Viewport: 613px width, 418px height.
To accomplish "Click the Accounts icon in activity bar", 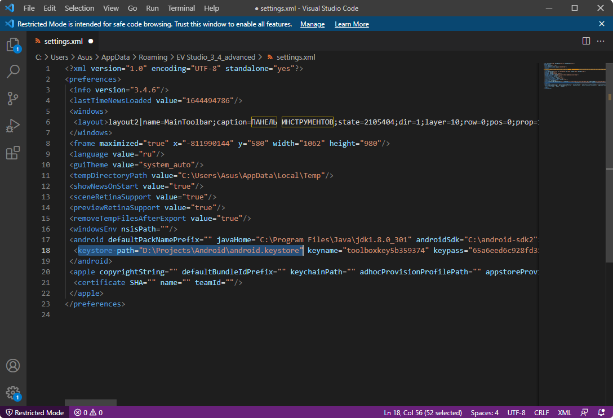I will 13,366.
